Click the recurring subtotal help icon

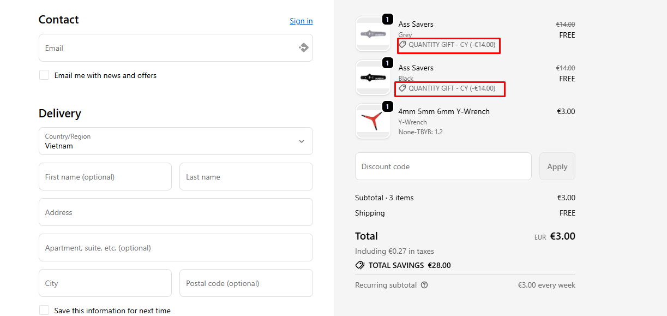coord(424,285)
